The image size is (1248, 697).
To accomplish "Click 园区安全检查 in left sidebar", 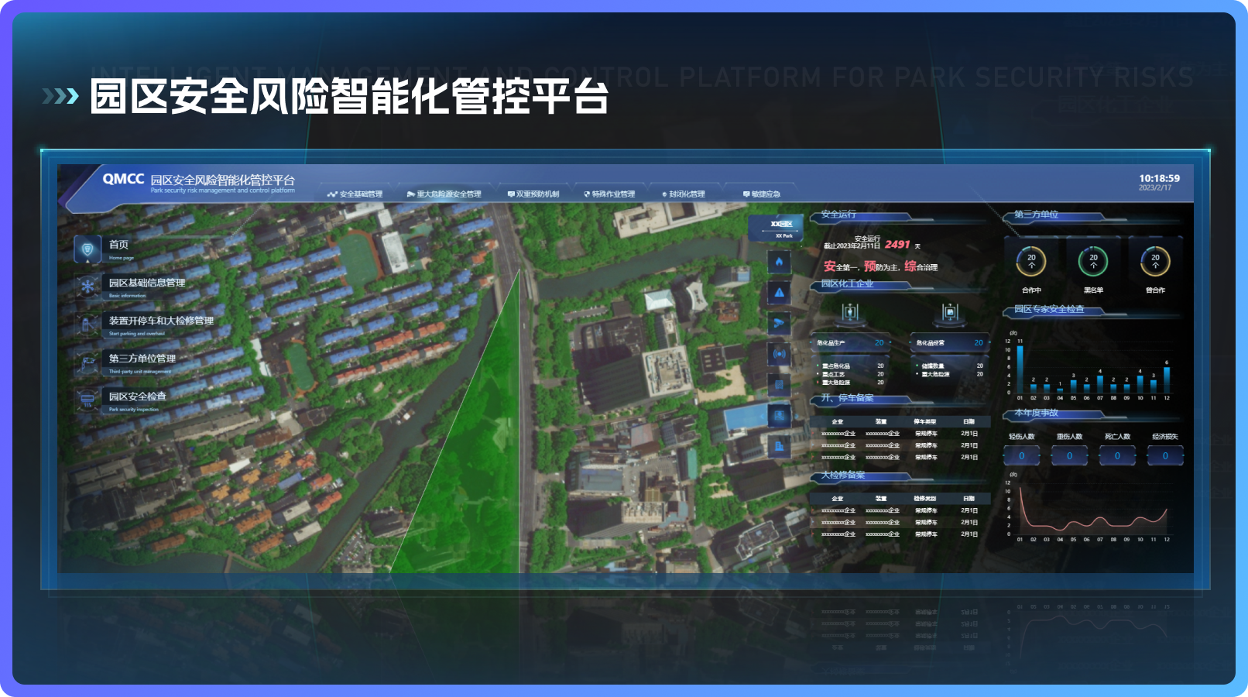I will coord(137,397).
